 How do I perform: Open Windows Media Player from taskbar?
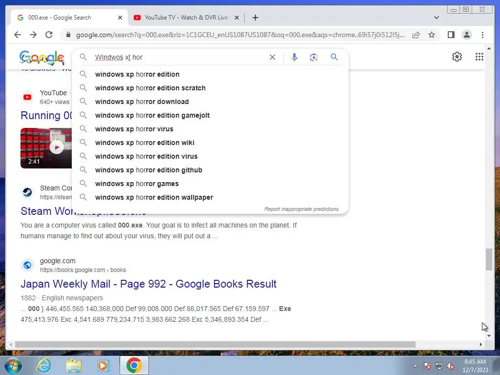pyautogui.click(x=104, y=366)
